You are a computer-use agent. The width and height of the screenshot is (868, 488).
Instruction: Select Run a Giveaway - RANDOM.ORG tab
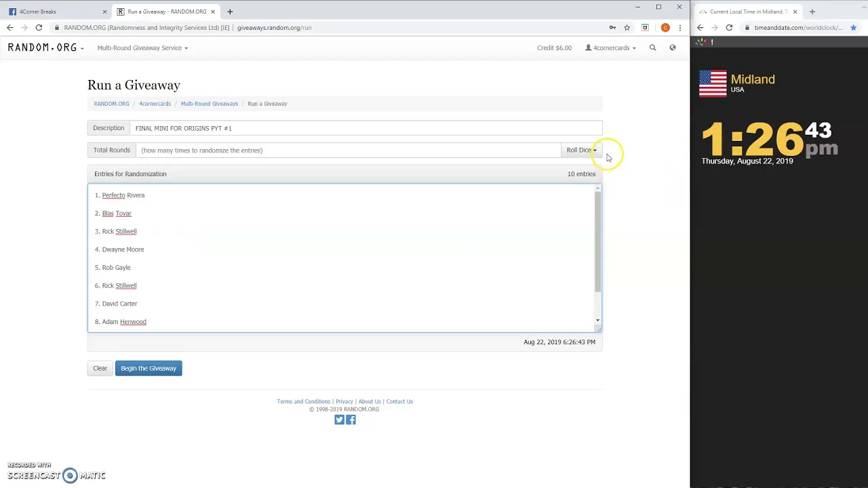(x=165, y=12)
